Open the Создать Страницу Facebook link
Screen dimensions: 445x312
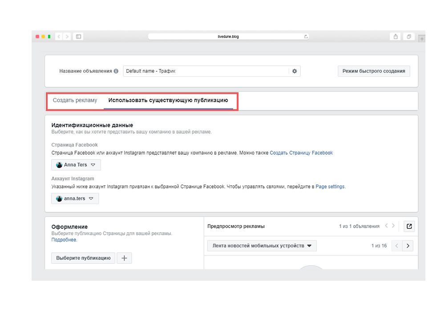[x=301, y=153]
